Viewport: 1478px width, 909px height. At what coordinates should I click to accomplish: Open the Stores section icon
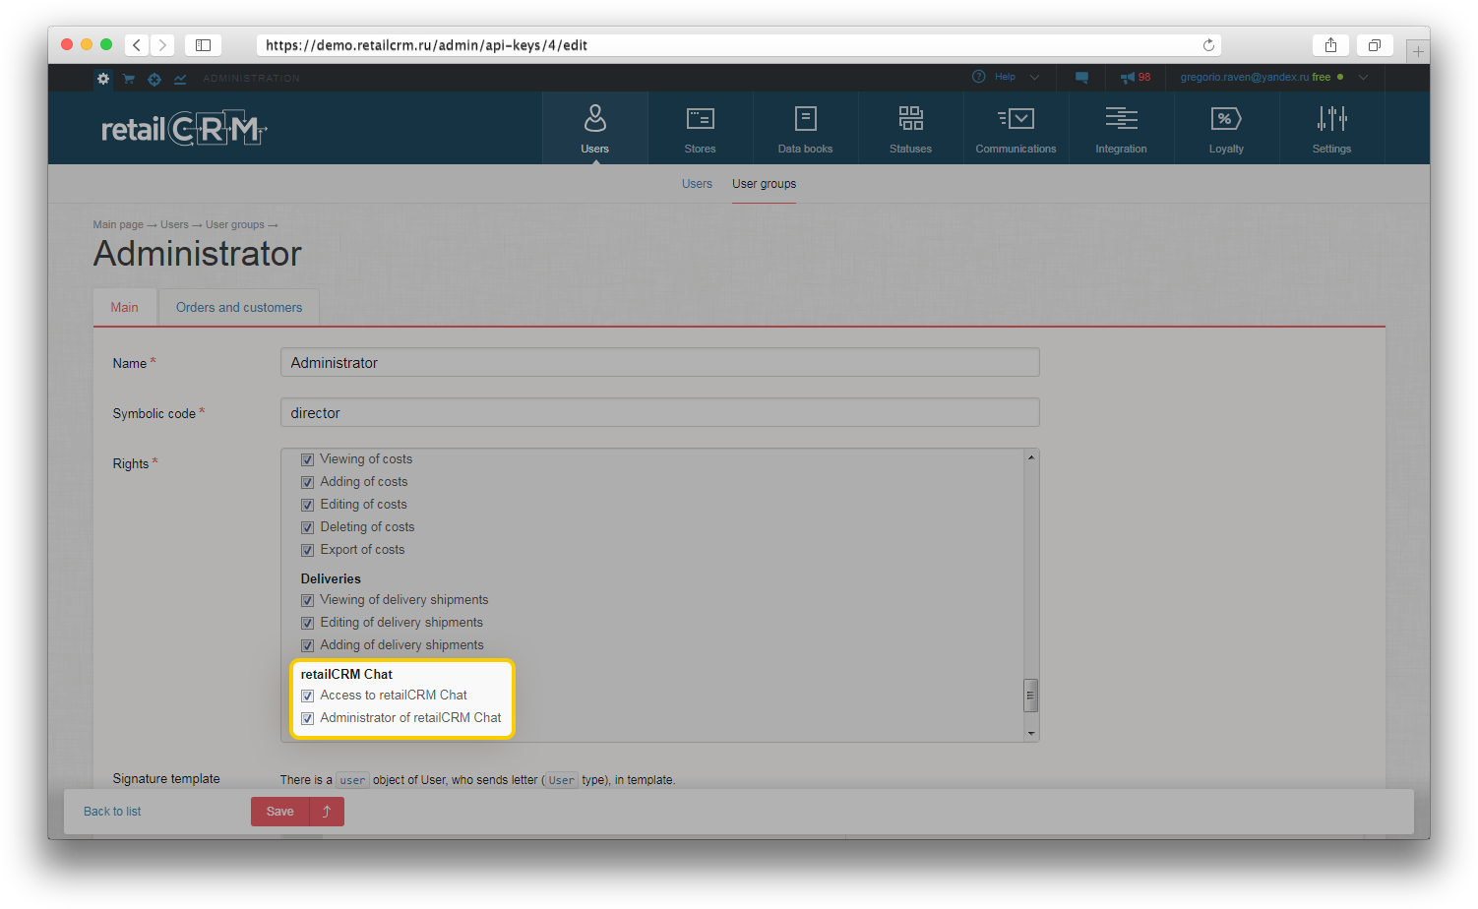tap(700, 119)
